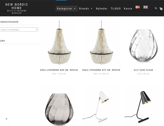Switch language with the Danish flag
The image size is (164, 126).
click(138, 7)
